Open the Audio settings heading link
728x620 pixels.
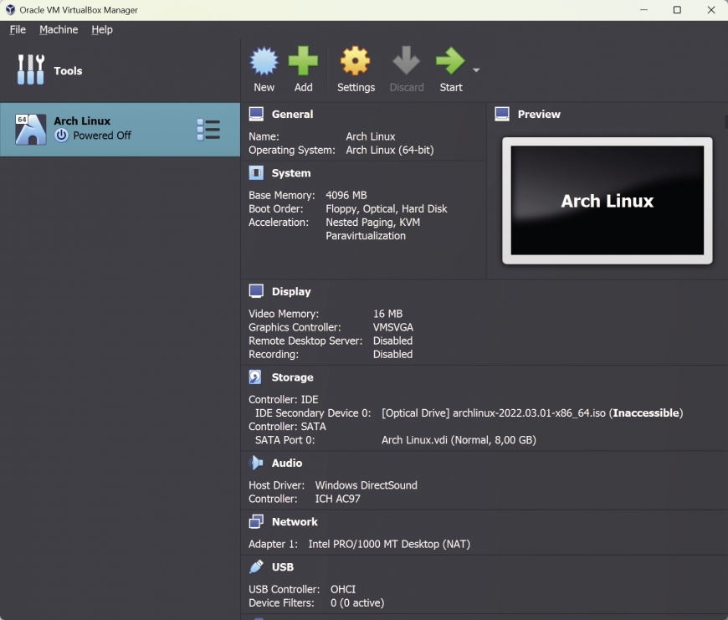287,464
